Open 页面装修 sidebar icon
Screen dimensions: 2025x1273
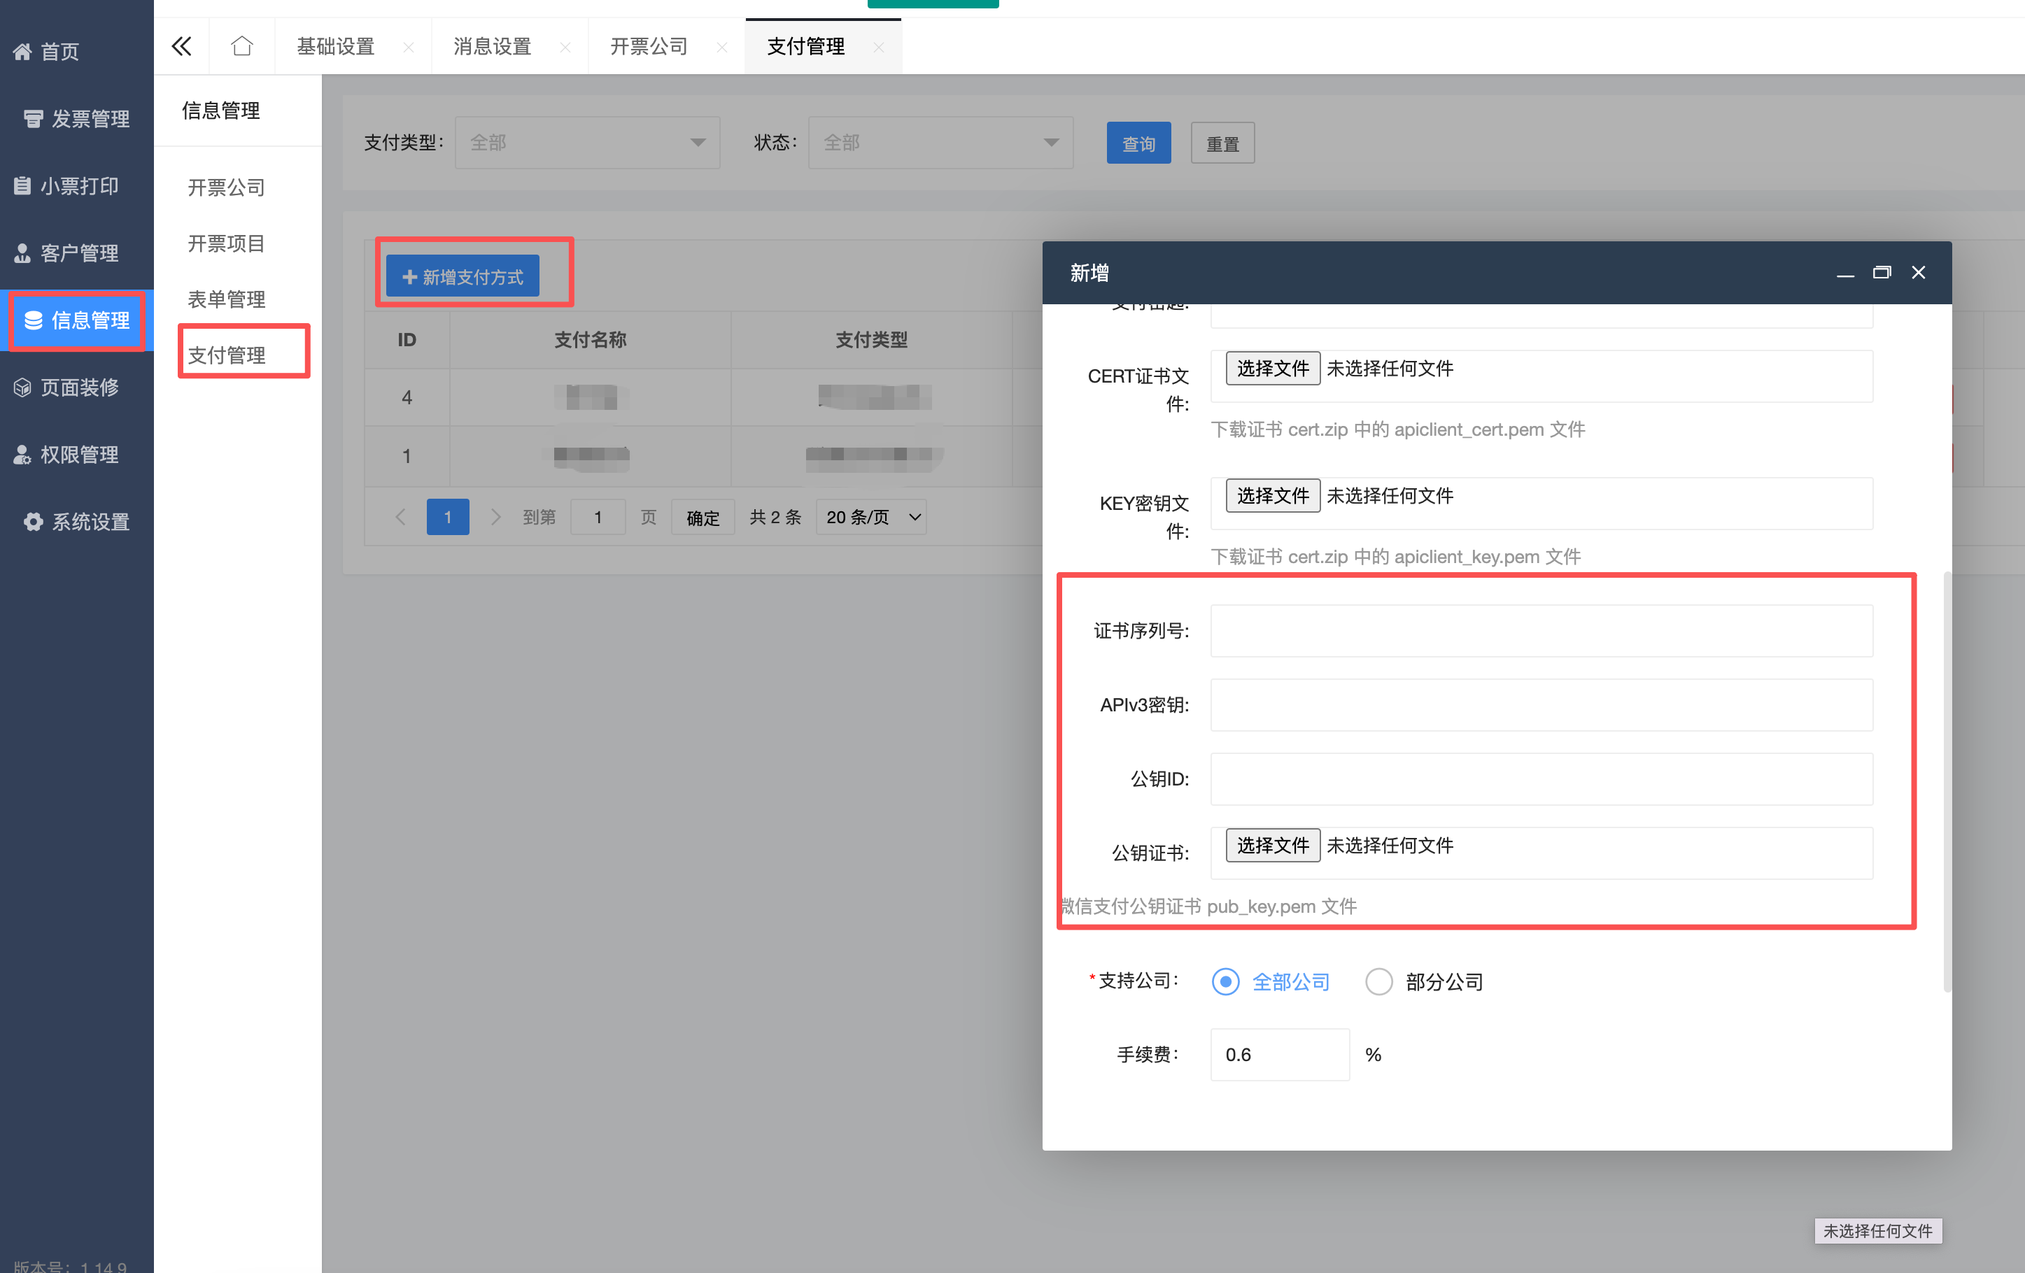point(22,387)
